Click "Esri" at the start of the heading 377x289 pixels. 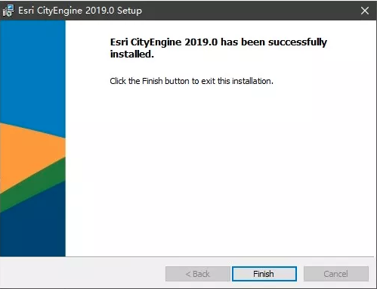pos(119,42)
